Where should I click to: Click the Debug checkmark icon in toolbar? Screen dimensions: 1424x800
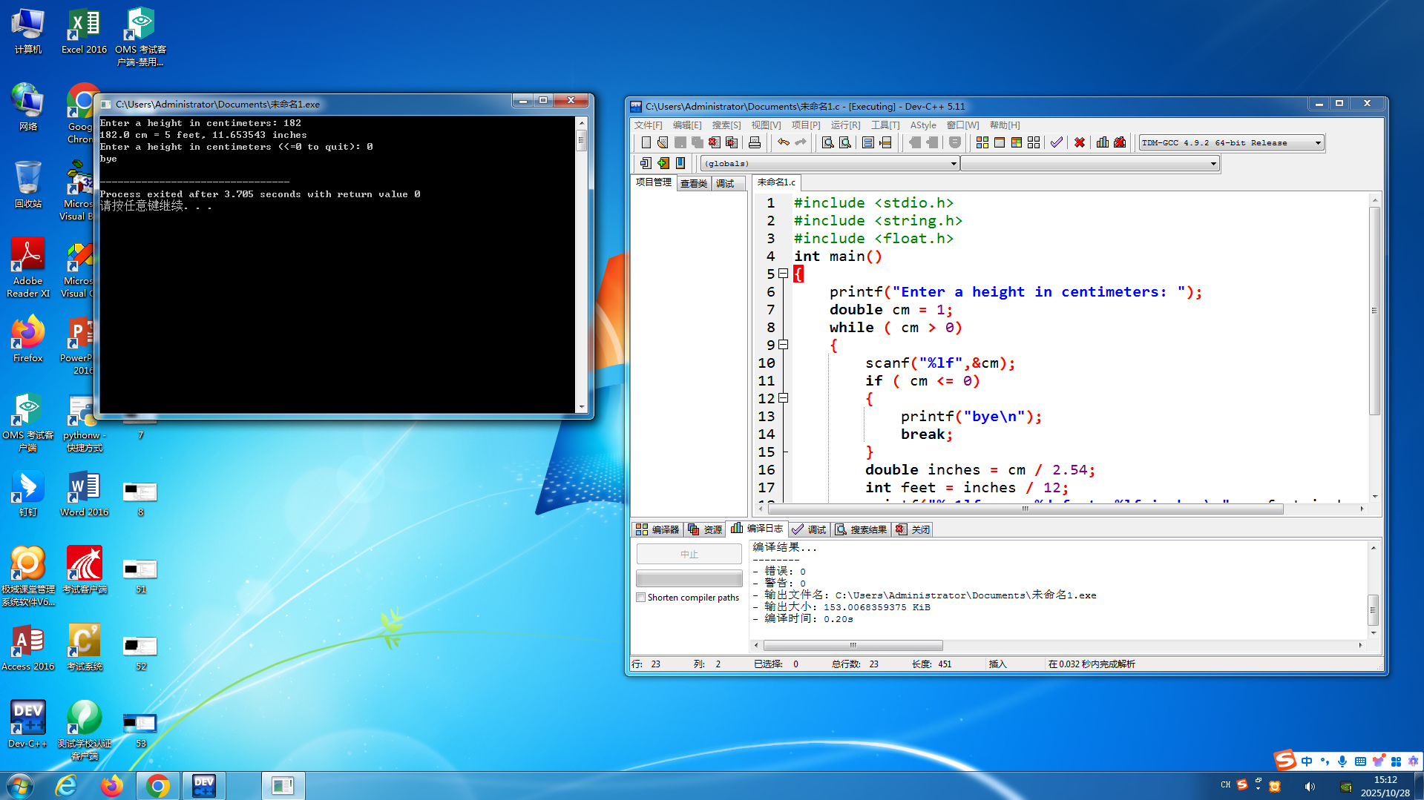[x=1057, y=142]
